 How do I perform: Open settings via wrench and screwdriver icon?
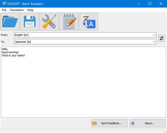pyautogui.click(x=49, y=22)
